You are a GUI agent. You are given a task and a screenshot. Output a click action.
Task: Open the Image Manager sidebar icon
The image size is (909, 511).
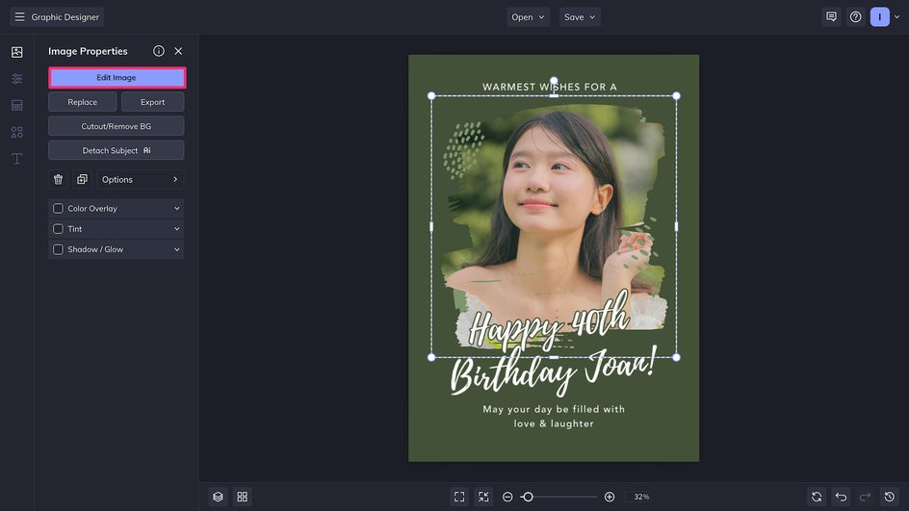click(x=16, y=52)
